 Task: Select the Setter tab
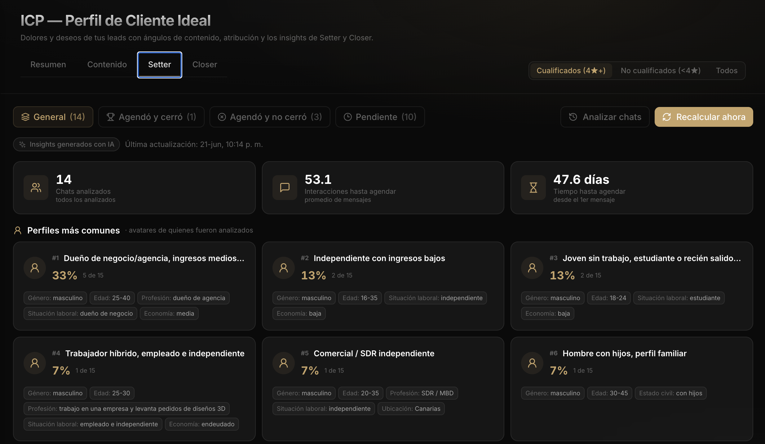[x=160, y=64]
